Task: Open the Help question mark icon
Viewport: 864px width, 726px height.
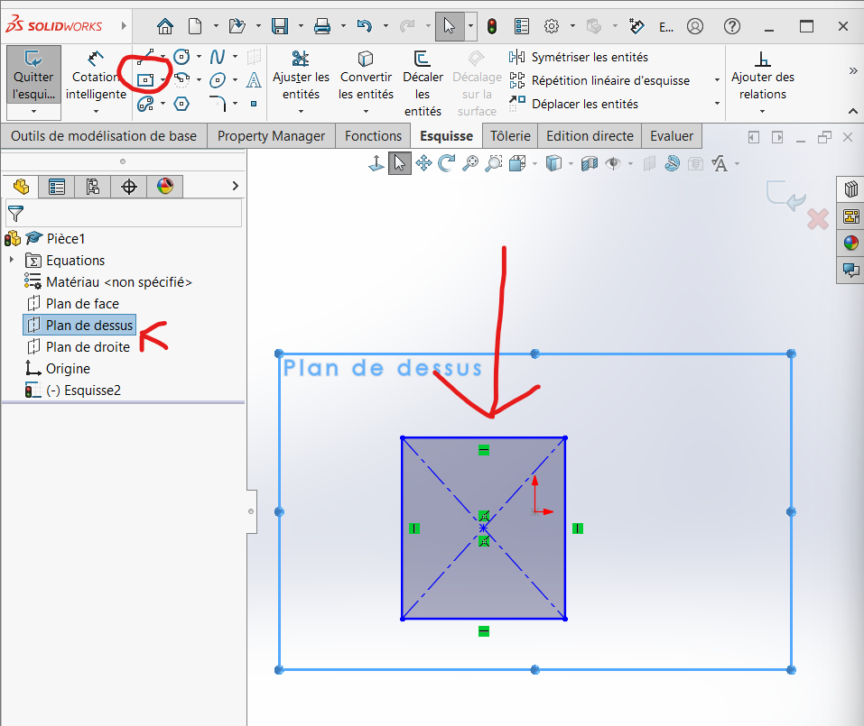Action: pos(732,26)
